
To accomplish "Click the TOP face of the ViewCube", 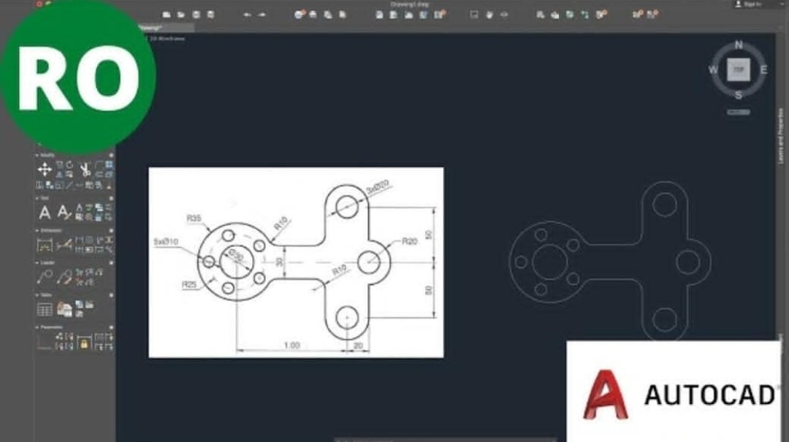I will coord(738,69).
